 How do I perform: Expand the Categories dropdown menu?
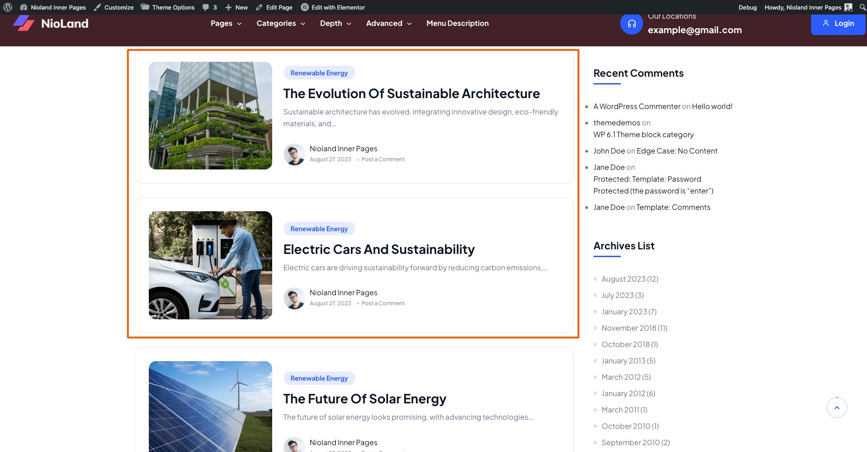[x=280, y=24]
